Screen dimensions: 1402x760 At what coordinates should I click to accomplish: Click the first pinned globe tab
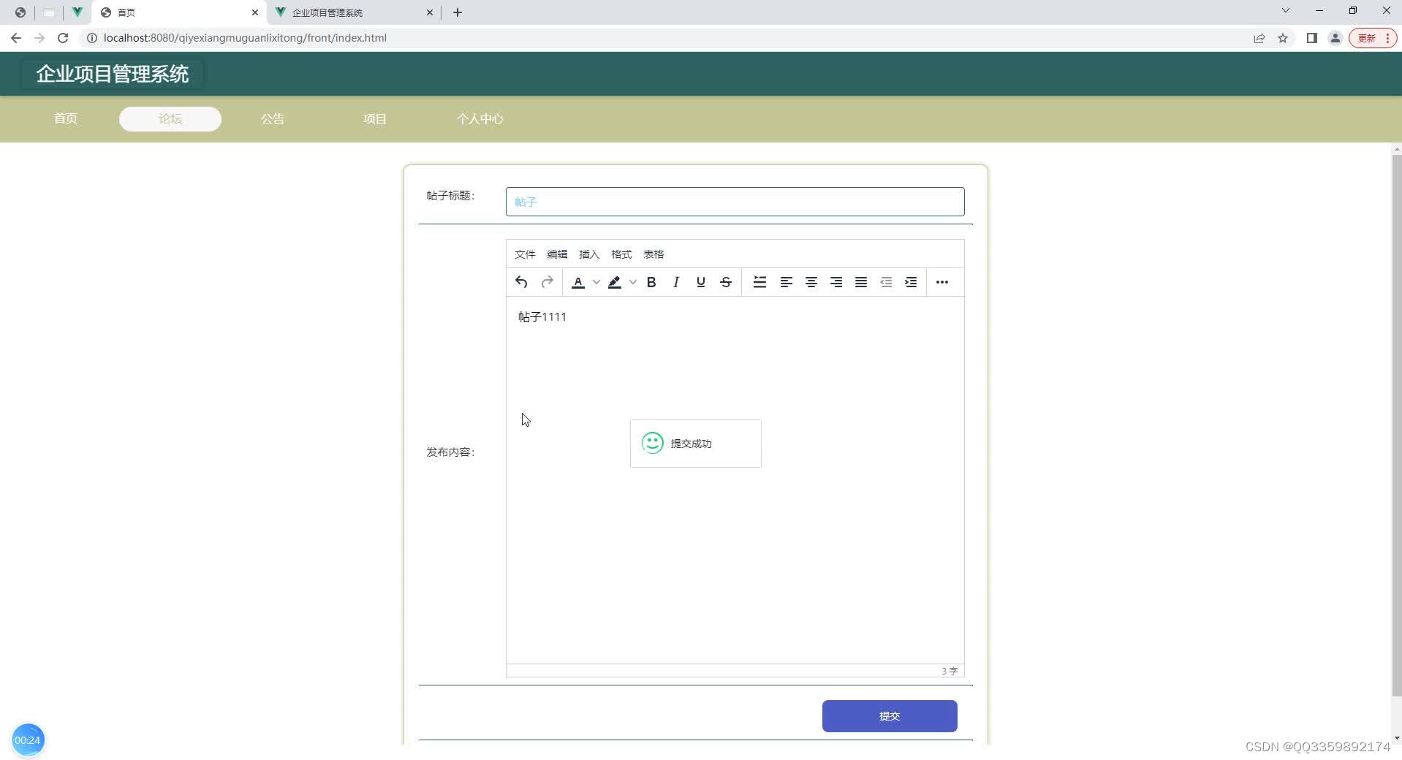20,12
